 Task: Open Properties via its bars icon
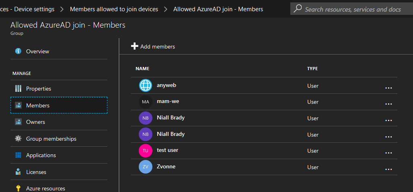[18, 89]
